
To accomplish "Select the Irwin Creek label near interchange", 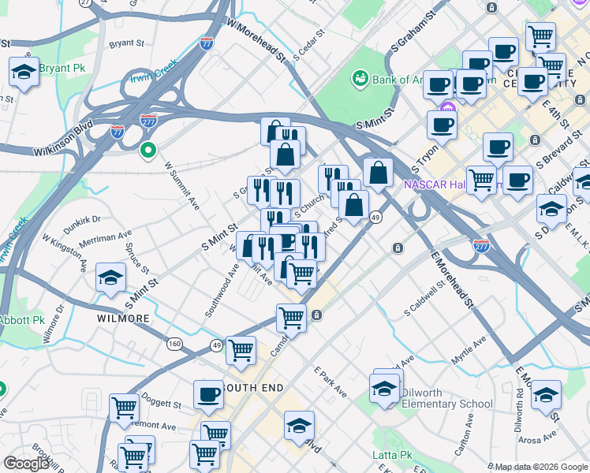I will pos(154,72).
